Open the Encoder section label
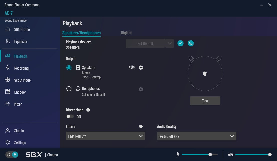Viewport: 277px width, 161px height. click(x=20, y=92)
